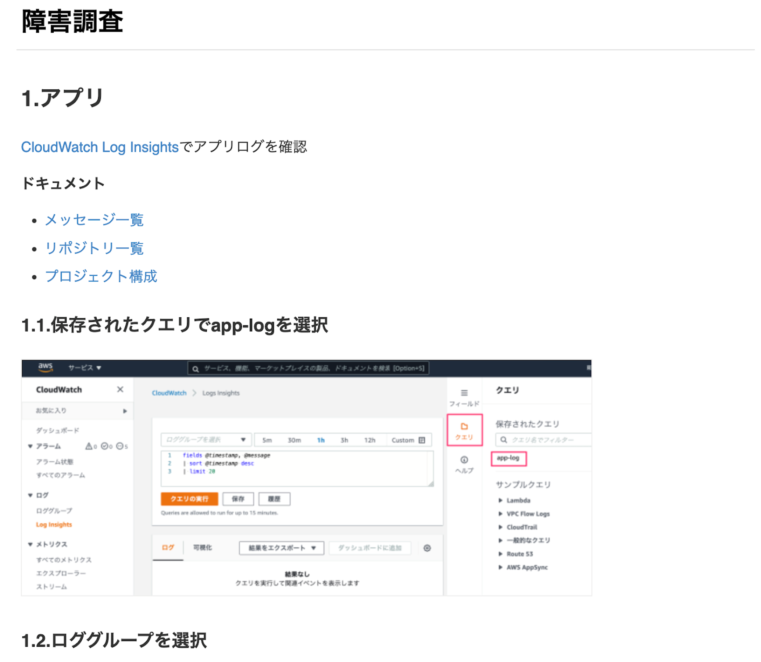The image size is (761, 662).
Task: Open the CloudWatch Log Insights link
Action: 100,147
